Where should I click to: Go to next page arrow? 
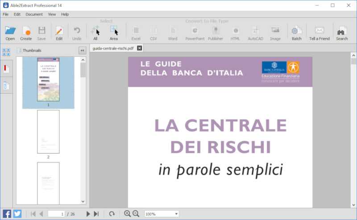tap(88, 214)
